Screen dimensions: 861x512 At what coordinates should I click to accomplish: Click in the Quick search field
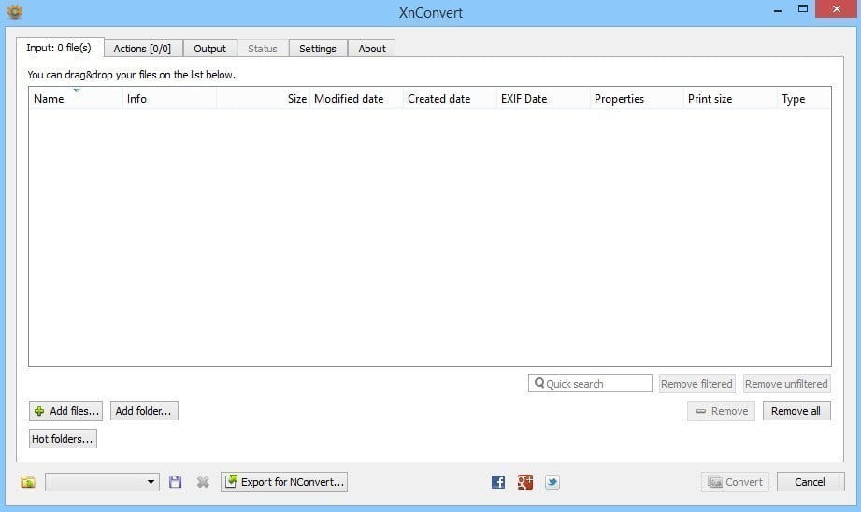pyautogui.click(x=590, y=384)
